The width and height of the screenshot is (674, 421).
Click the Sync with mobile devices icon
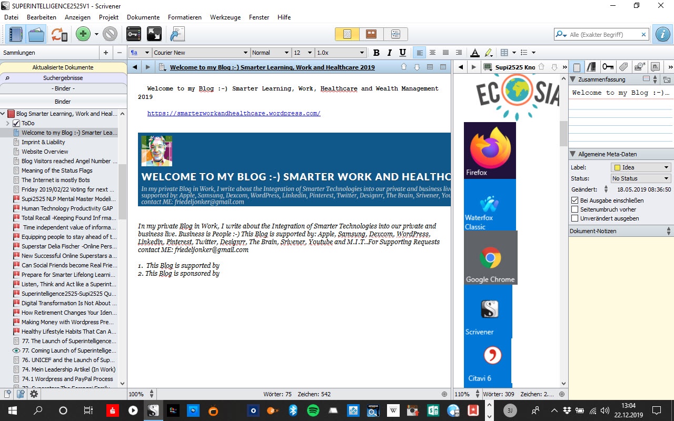59,35
